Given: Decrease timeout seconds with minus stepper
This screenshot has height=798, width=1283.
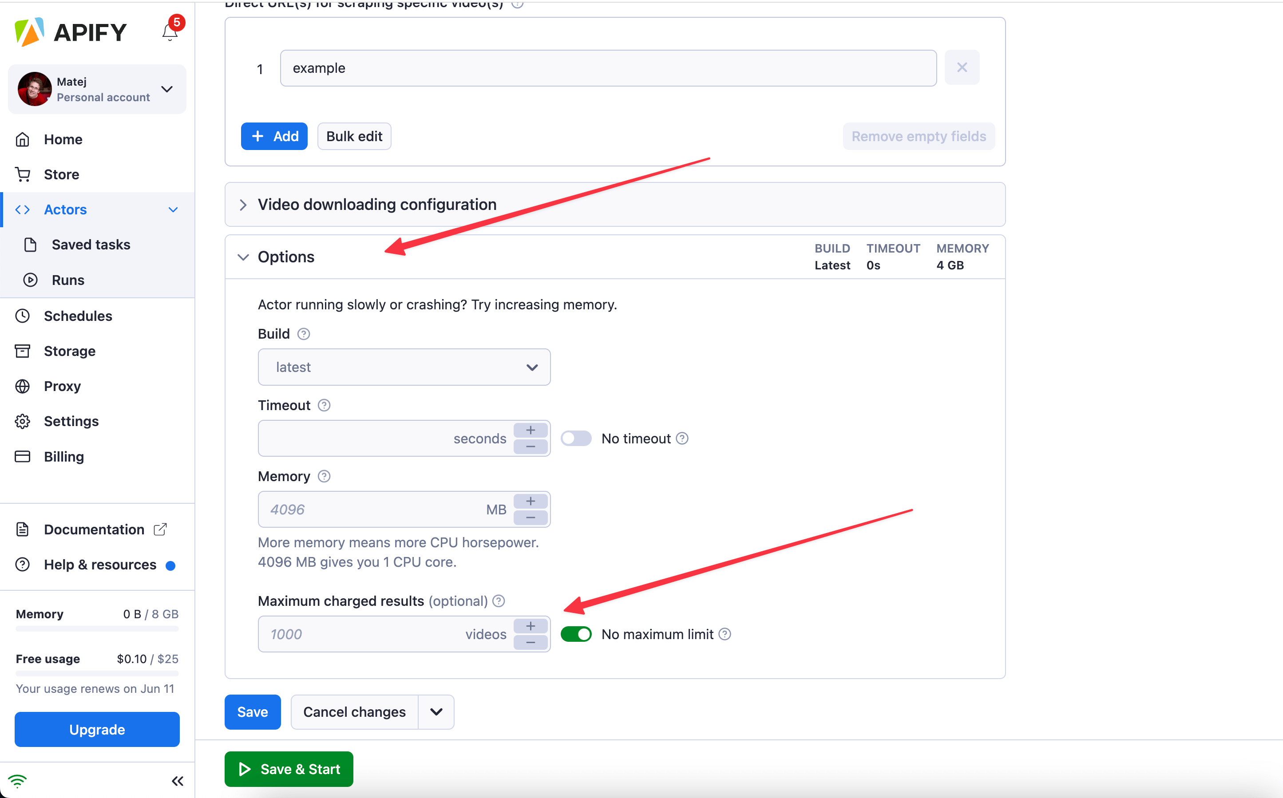Looking at the screenshot, I should coord(531,447).
